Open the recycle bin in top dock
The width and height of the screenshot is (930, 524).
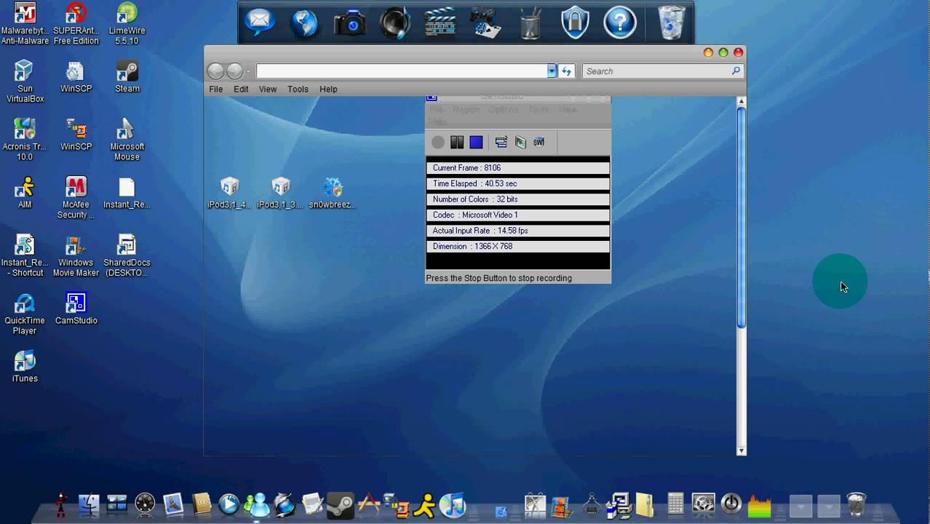coord(672,23)
